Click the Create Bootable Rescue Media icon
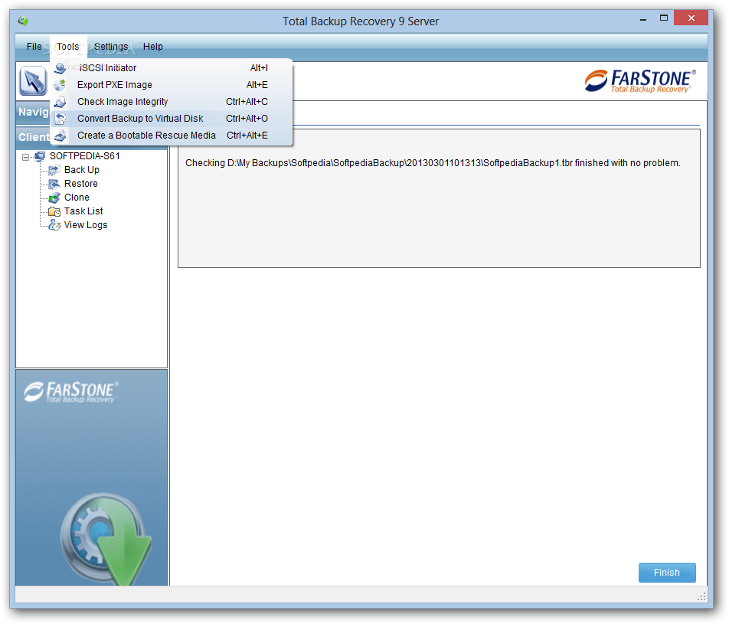729x624 pixels. pyautogui.click(x=60, y=136)
